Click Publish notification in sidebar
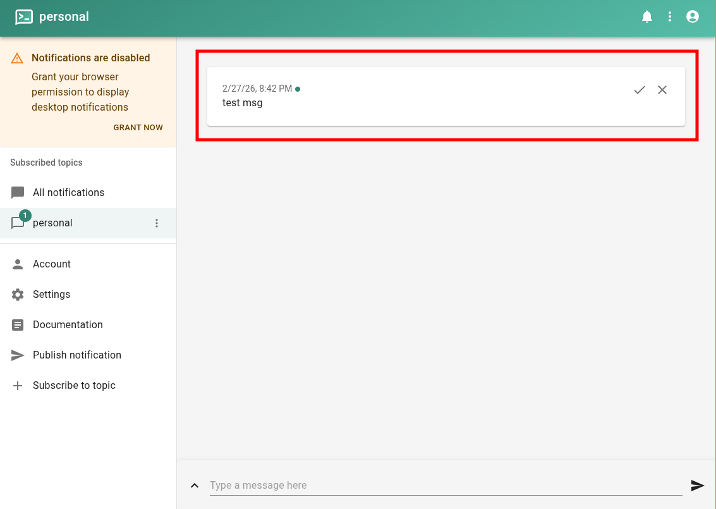The image size is (716, 509). [76, 355]
